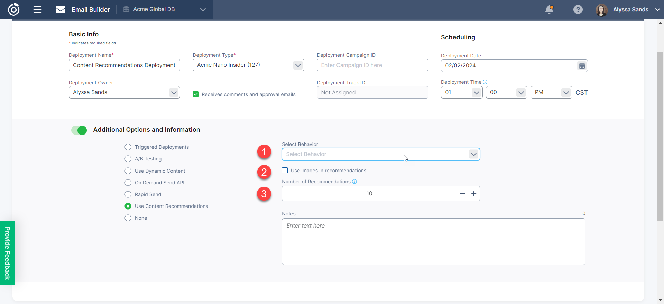664x304 pixels.
Task: Decrease number of recommendations with minus
Action: (462, 194)
